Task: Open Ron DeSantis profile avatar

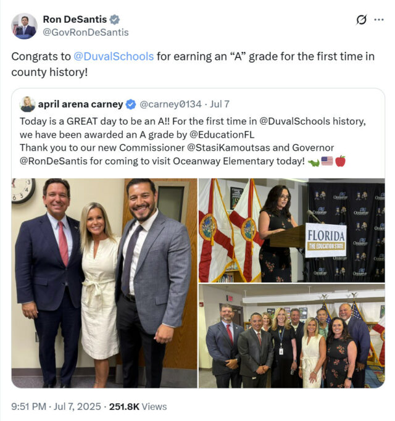Action: (24, 26)
